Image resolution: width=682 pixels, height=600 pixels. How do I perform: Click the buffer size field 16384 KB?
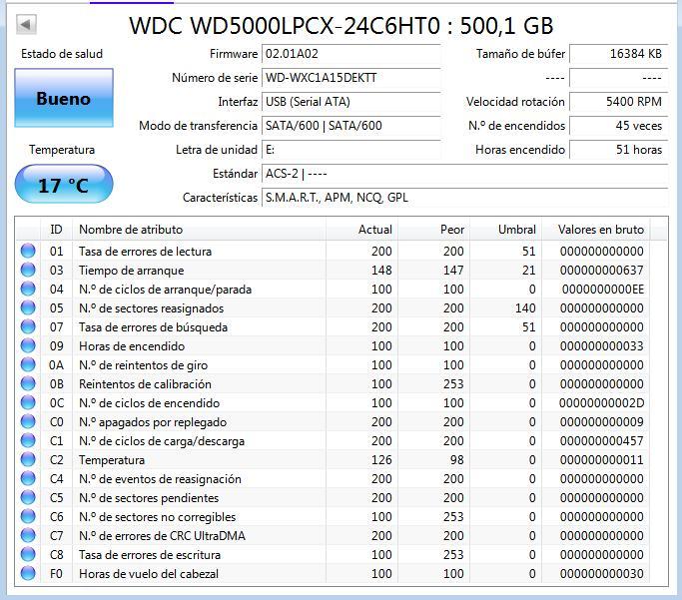pyautogui.click(x=618, y=54)
